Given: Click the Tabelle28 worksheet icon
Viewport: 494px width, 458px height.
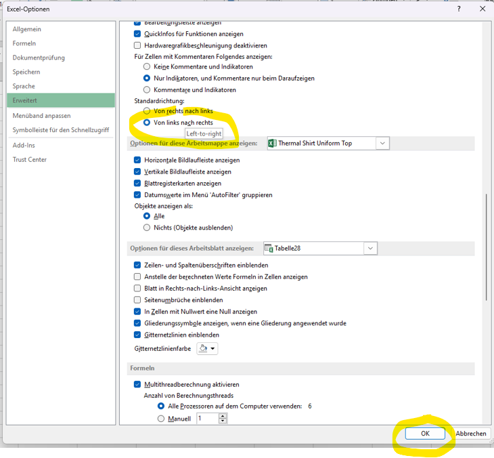Looking at the screenshot, I should (x=269, y=248).
